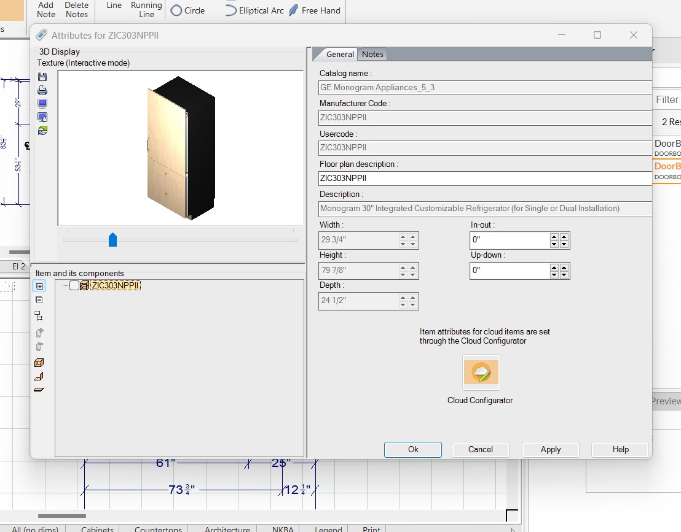
Task: Click the tree hierarchy icon
Action: tap(39, 316)
